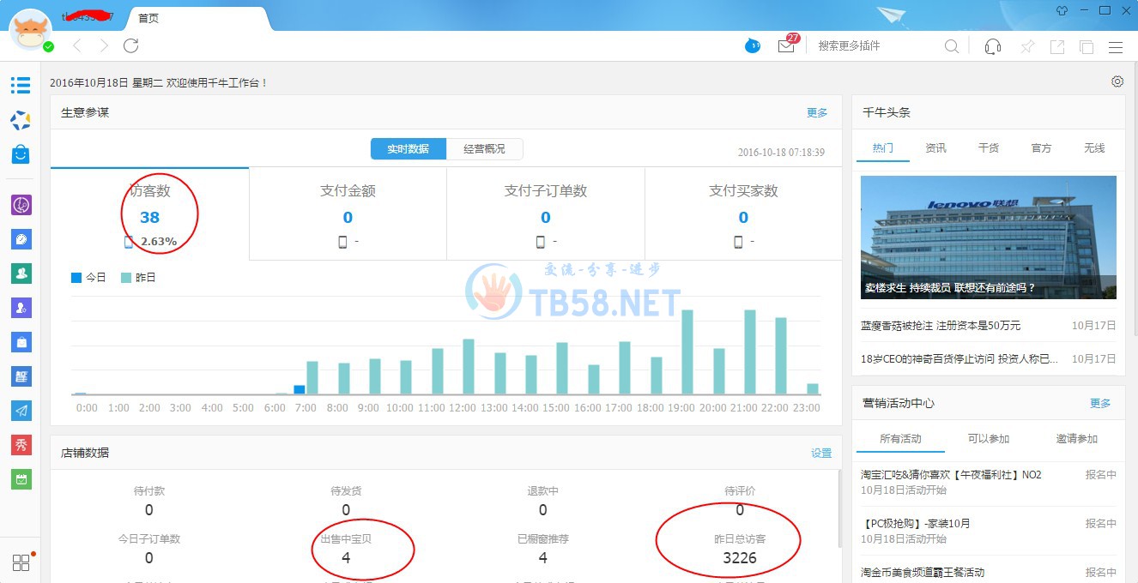
Task: Switch to 经营概况 view
Action: pyautogui.click(x=484, y=149)
